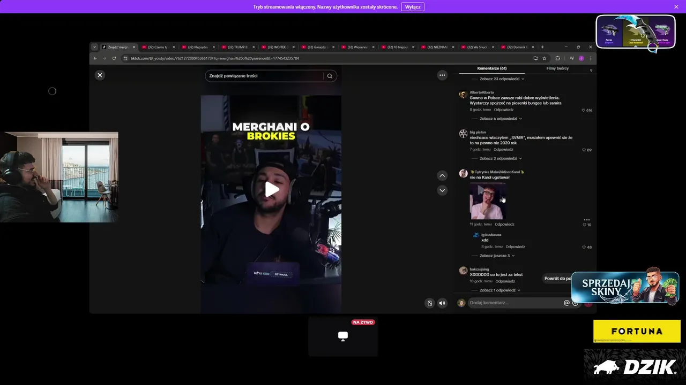Click Wyłącz in the streaming mode banner

click(x=413, y=7)
